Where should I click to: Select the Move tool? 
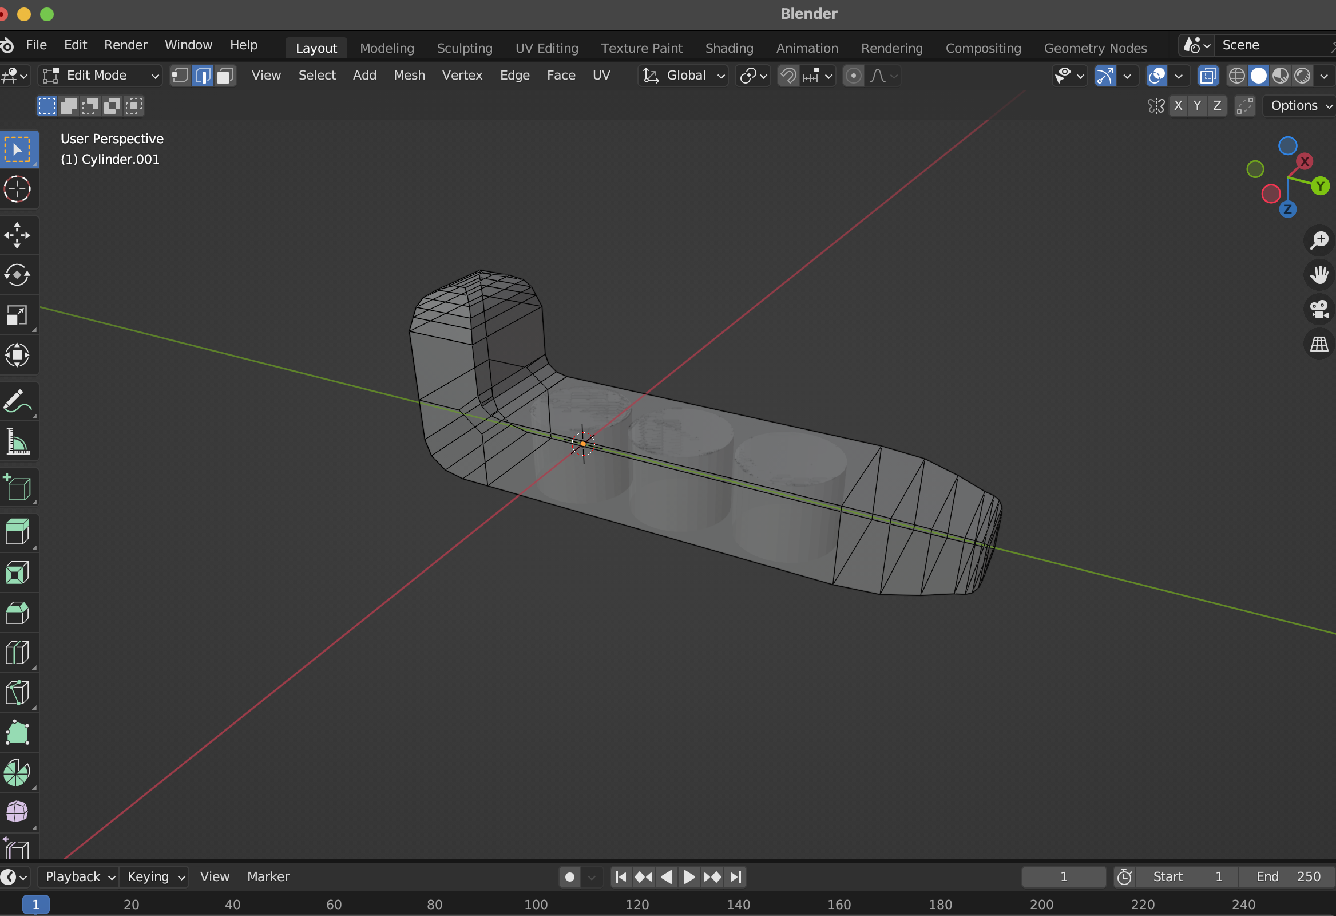coord(18,235)
